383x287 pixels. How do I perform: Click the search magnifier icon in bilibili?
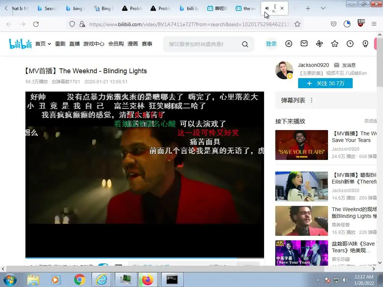[245, 44]
